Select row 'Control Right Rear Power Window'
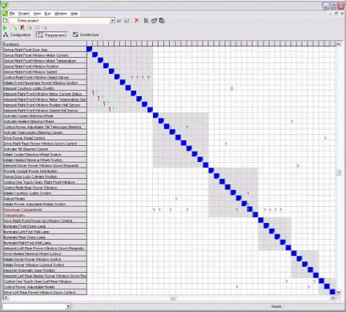The height and width of the screenshot is (312, 346). 45,188
